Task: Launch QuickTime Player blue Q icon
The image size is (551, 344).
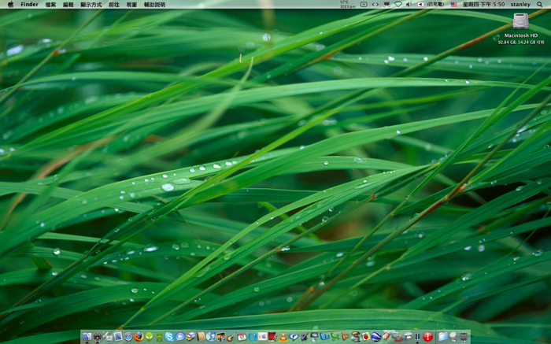Action: click(x=253, y=337)
